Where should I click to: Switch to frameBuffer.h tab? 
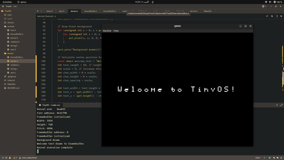(x=109, y=11)
